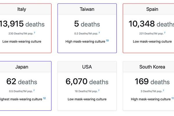
Task: Click the "6,070 deaths" USA figure
Action: tap(87, 82)
